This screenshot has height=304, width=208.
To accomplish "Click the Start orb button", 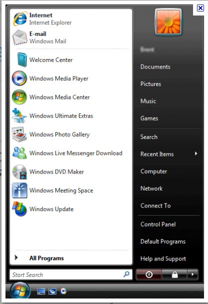I will 20,291.
